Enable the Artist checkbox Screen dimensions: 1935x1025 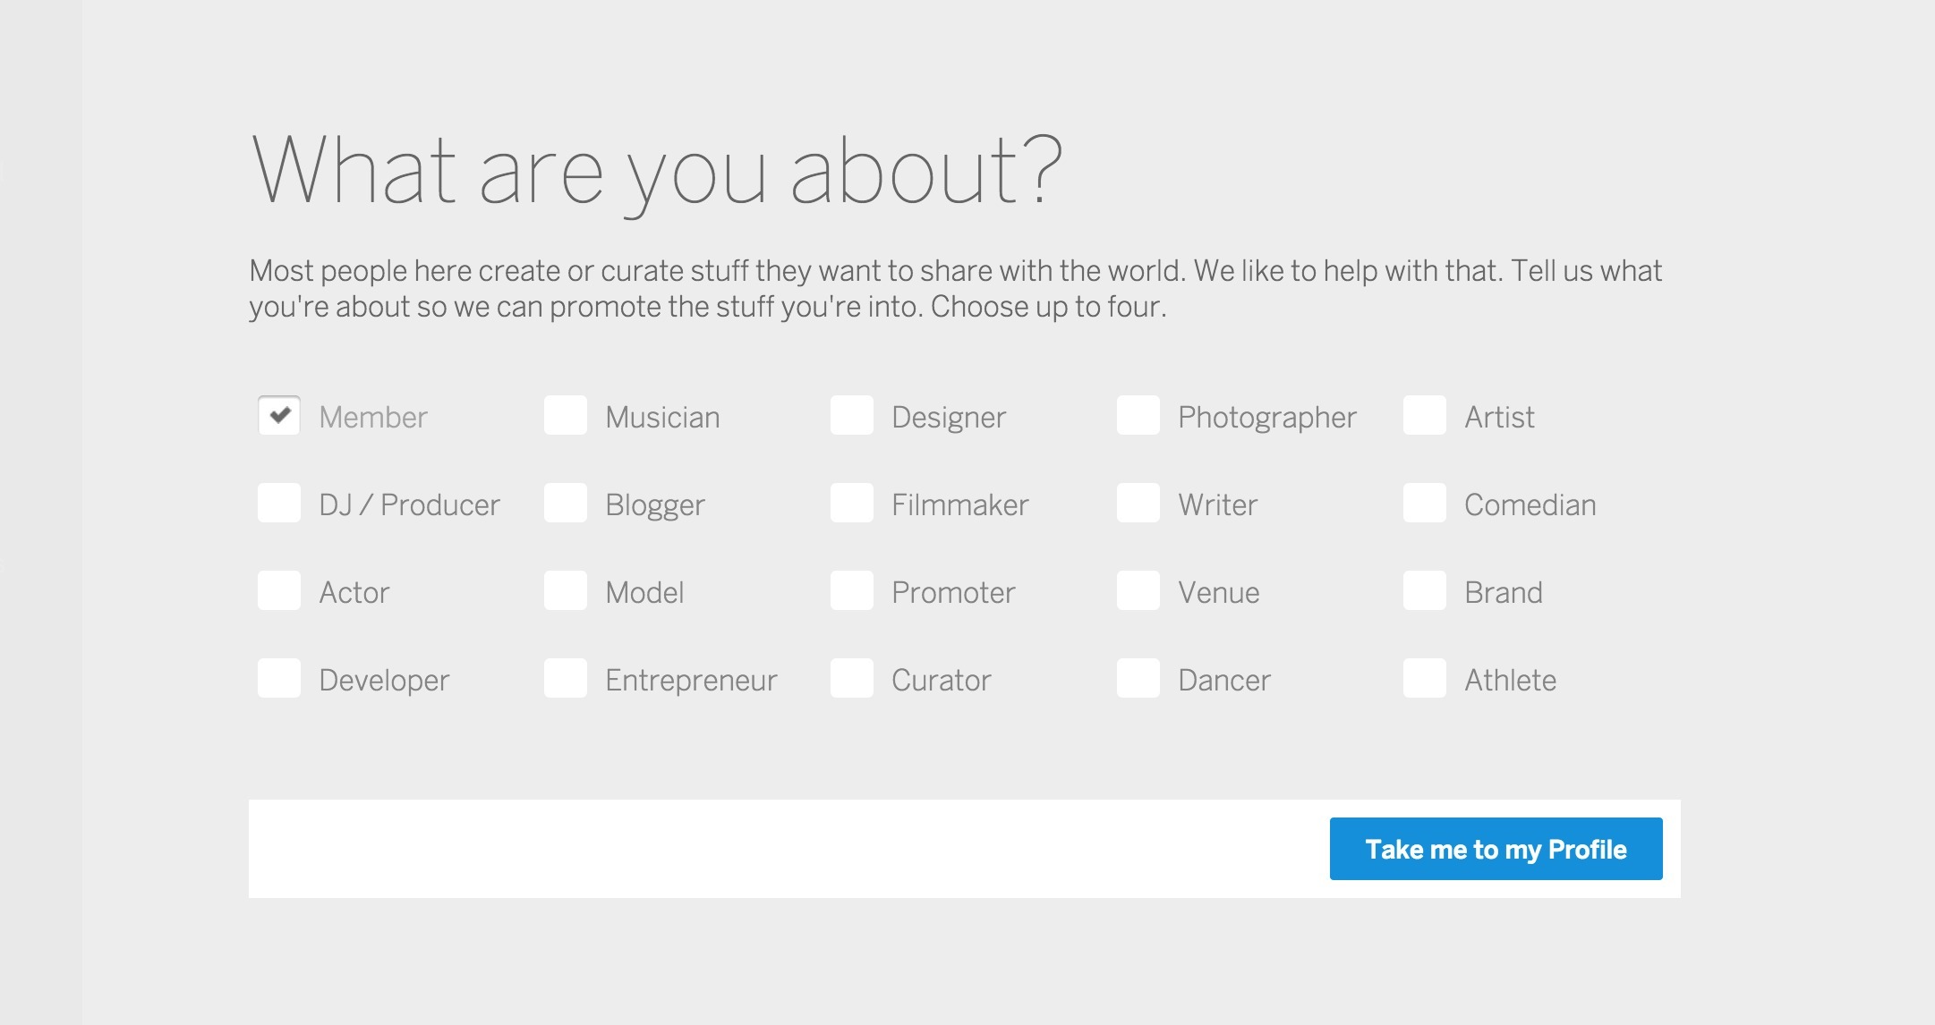1425,416
